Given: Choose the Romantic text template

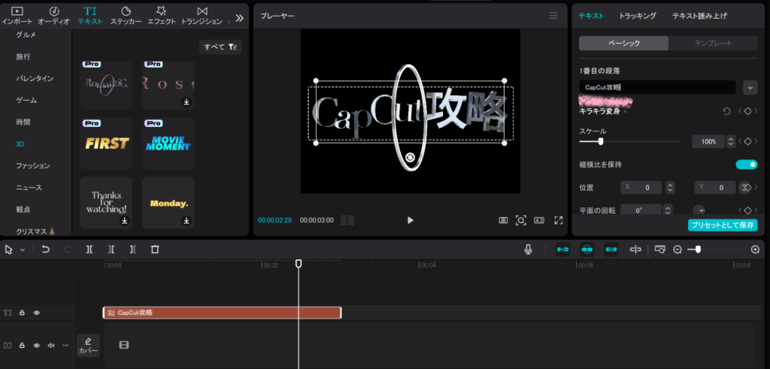Looking at the screenshot, I should [107, 85].
